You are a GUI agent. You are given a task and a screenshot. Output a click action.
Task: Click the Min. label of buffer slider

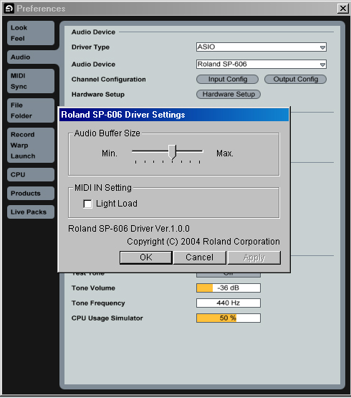click(x=110, y=153)
